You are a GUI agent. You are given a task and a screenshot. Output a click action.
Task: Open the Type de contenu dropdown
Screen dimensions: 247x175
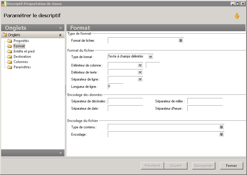tap(221, 127)
